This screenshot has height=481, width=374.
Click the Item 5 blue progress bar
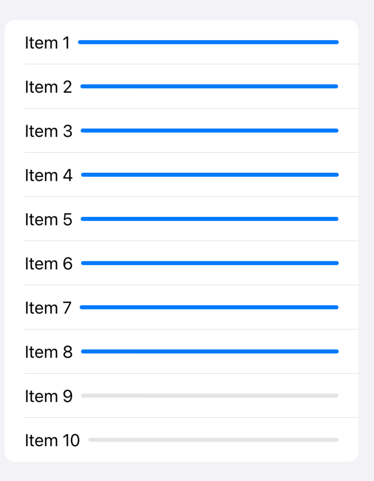[210, 219]
